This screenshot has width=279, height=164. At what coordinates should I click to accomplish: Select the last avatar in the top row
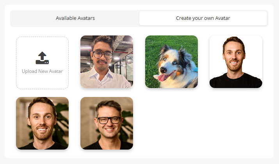pos(236,62)
